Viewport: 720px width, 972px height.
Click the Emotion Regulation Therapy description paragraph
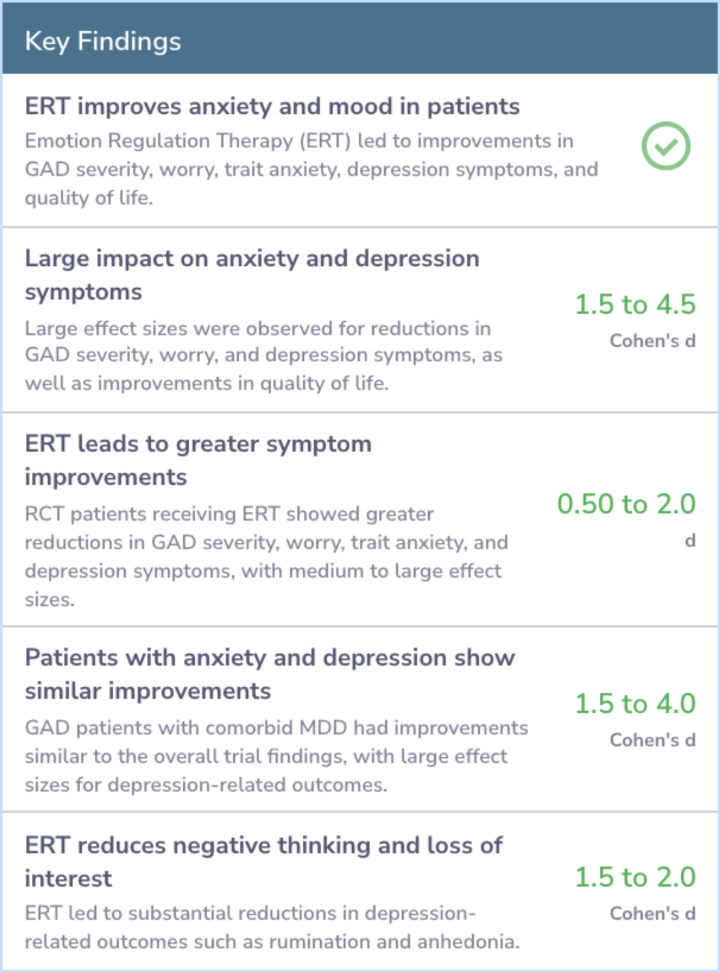311,169
